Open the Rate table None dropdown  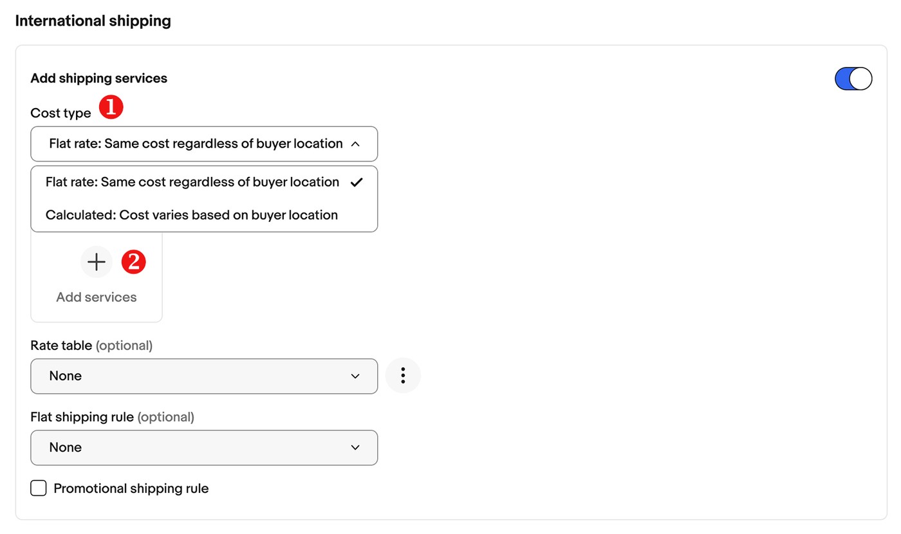204,376
